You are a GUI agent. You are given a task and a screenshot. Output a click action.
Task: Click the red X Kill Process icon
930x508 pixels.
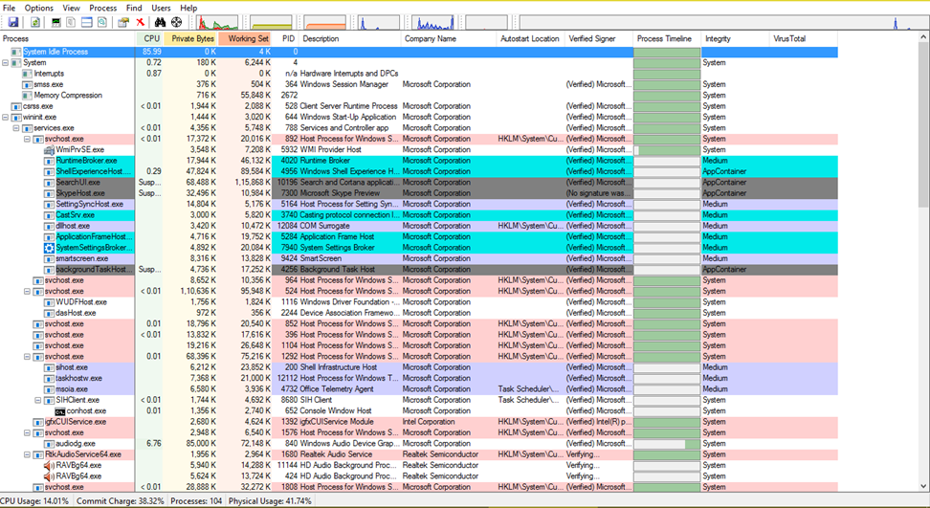140,23
